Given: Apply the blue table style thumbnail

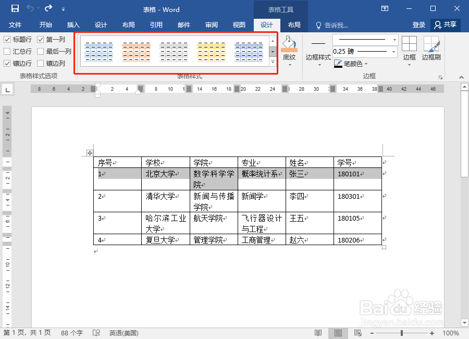Looking at the screenshot, I should tap(98, 52).
